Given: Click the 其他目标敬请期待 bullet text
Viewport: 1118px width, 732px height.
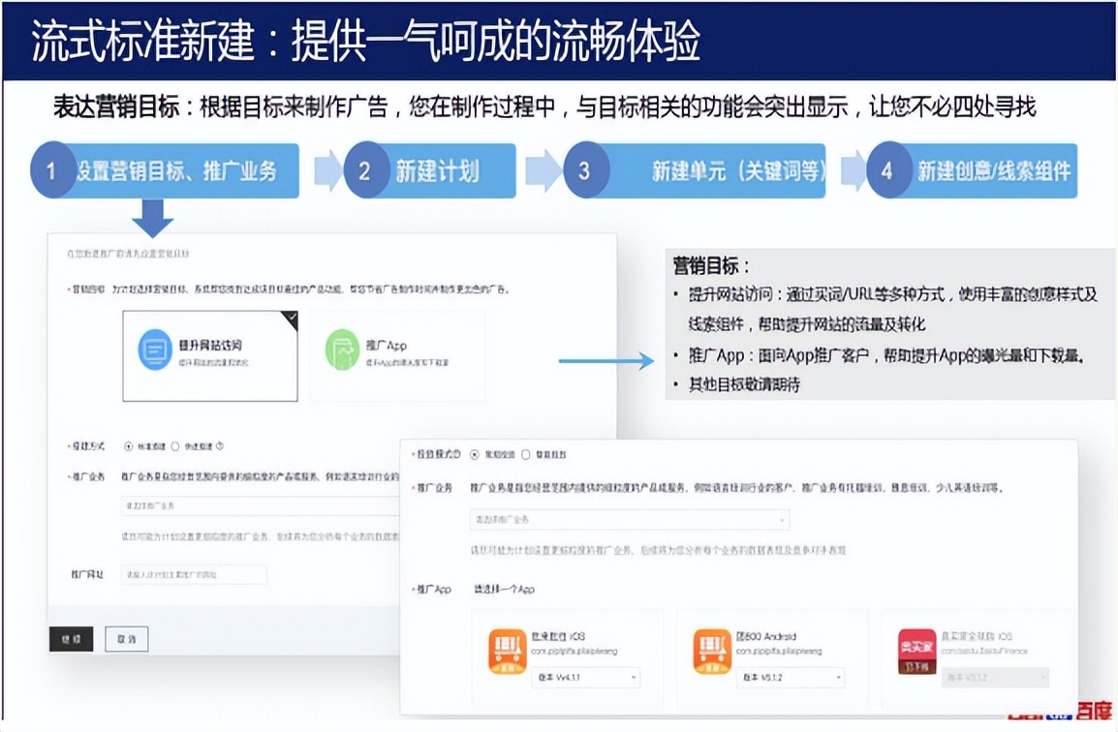Looking at the screenshot, I should click(744, 385).
